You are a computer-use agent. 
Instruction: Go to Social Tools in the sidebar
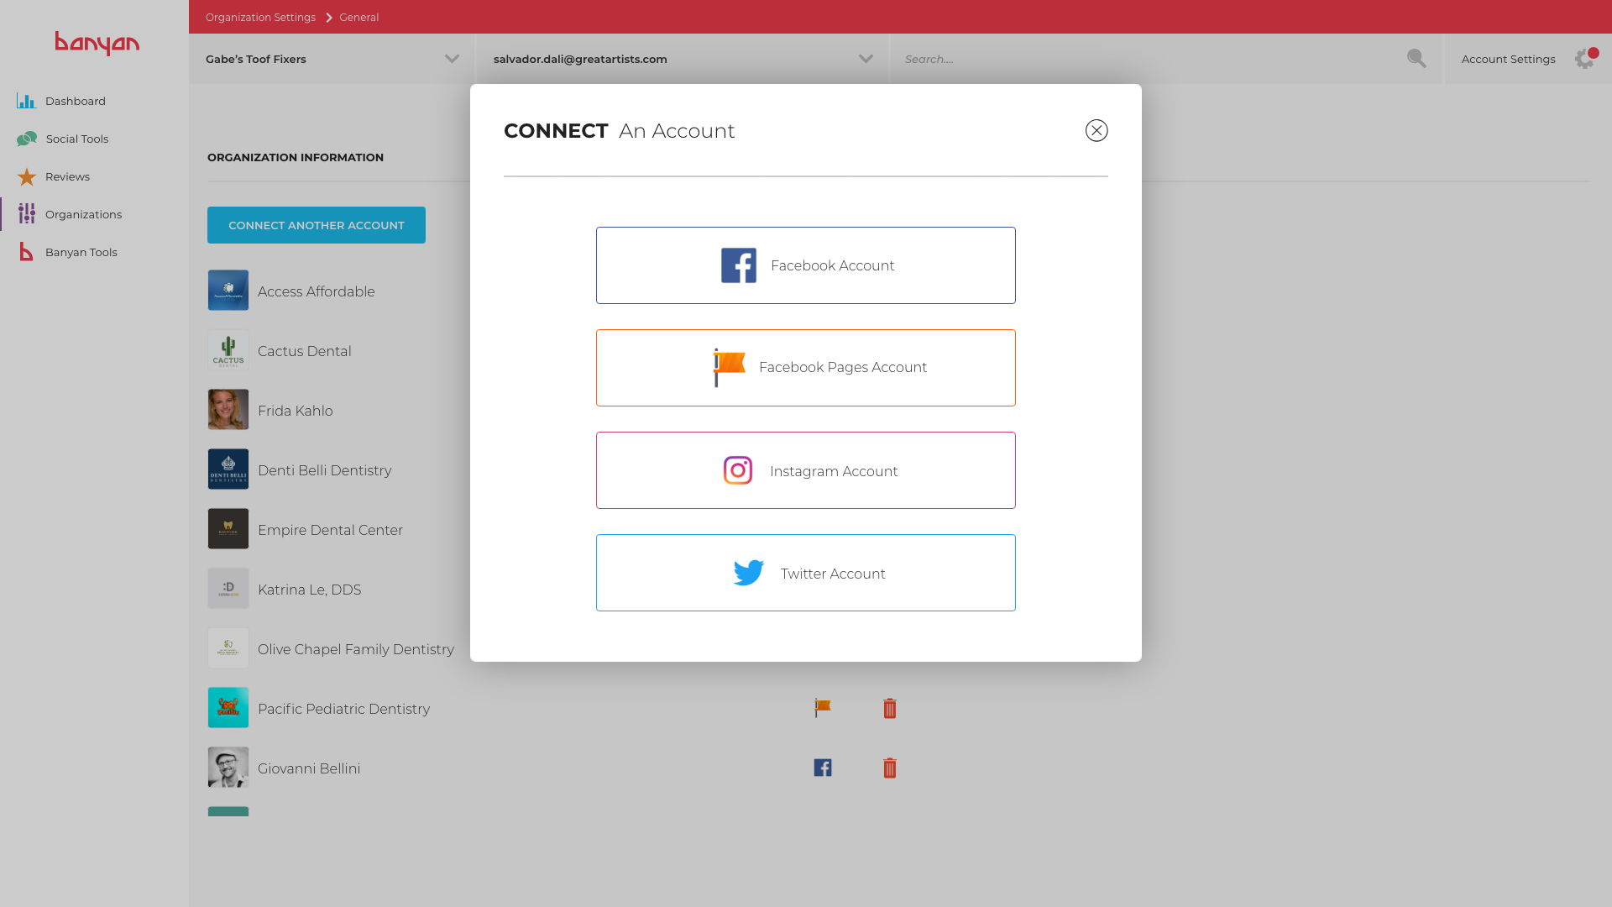point(76,139)
